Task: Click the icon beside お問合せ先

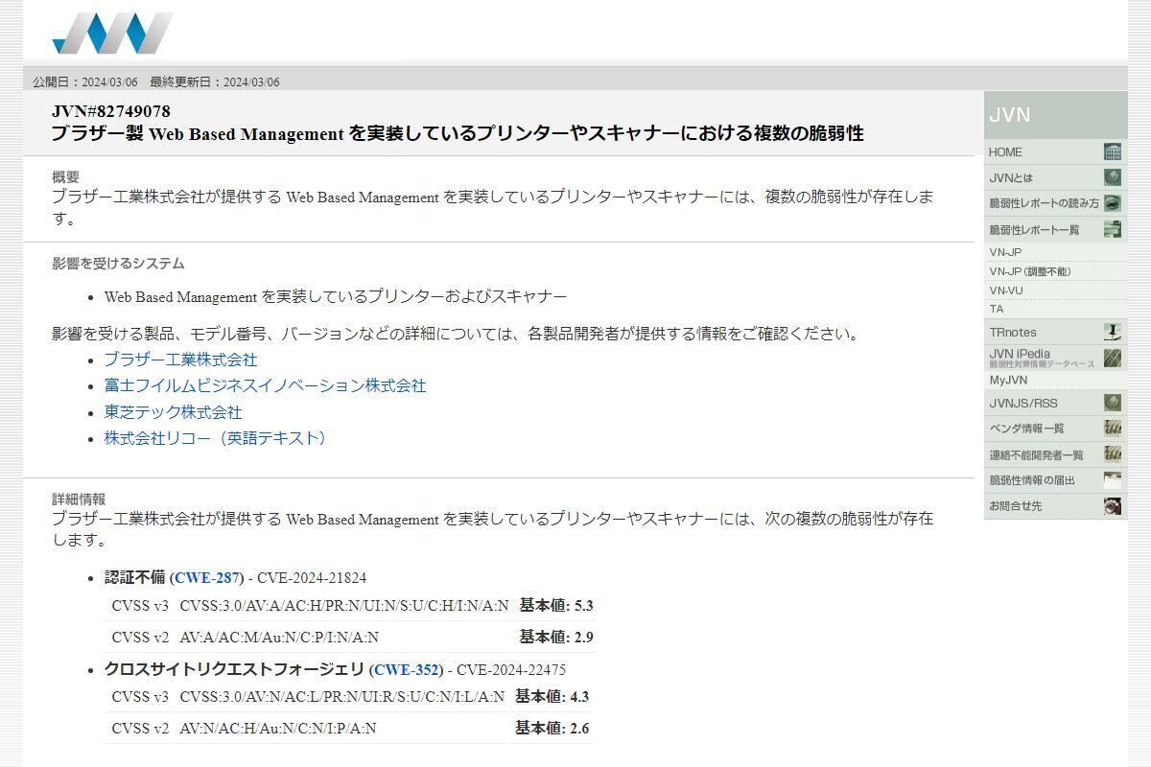Action: 1113,506
